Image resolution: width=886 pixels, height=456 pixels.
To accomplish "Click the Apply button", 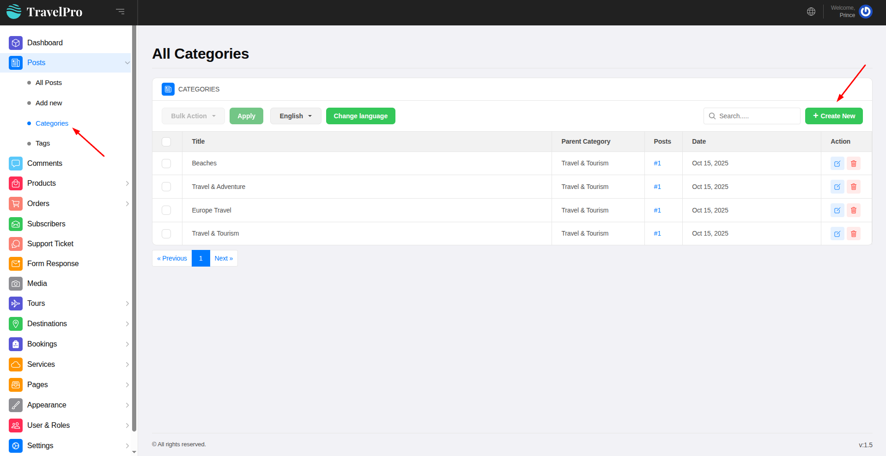I will click(246, 116).
